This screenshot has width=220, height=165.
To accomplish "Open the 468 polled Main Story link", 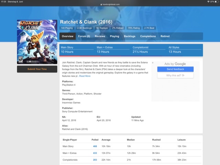I will [x=95, y=146].
